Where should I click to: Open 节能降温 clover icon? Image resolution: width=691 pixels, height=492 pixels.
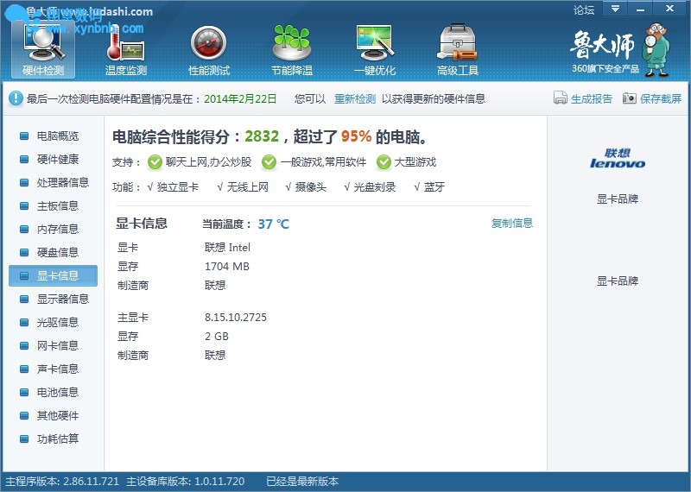click(292, 49)
